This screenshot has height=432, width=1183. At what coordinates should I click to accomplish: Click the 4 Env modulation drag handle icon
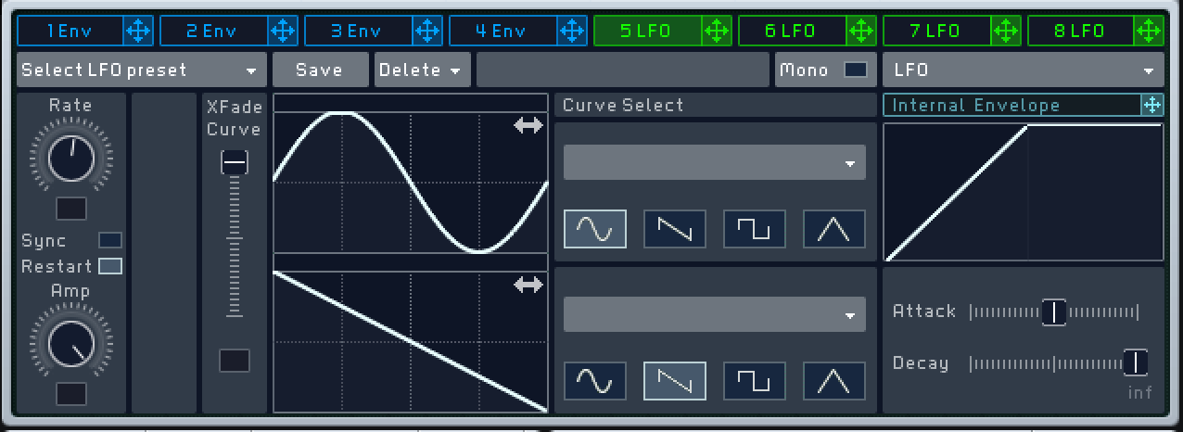(571, 31)
